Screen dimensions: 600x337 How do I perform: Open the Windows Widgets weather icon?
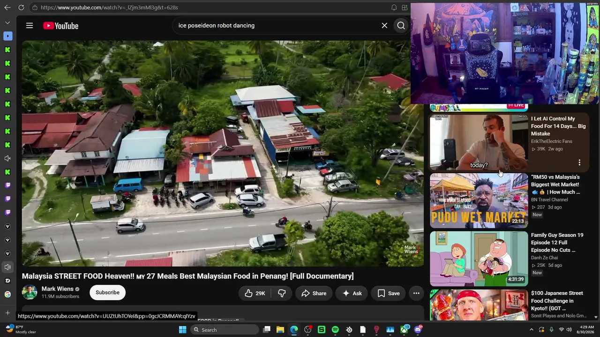[9, 329]
